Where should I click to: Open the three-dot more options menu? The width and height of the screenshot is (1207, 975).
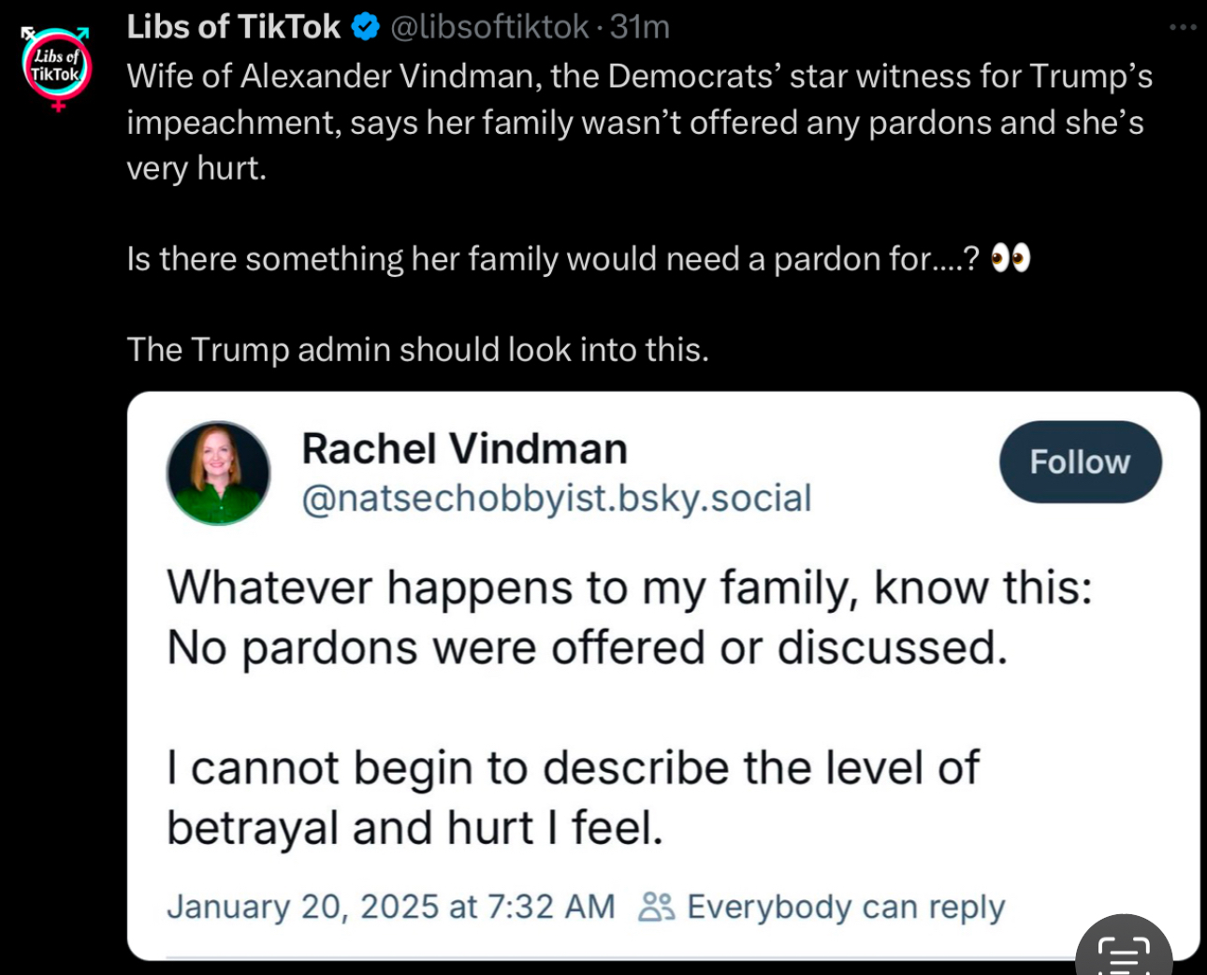click(1183, 27)
